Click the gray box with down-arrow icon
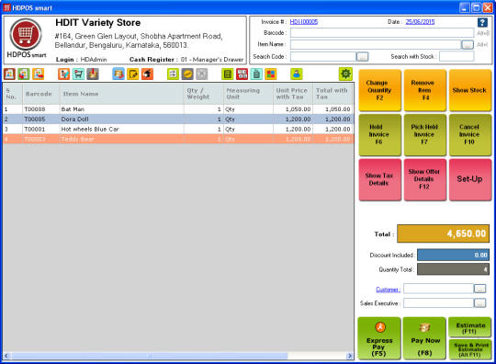Screen dimensions: 496x364 point(93,74)
